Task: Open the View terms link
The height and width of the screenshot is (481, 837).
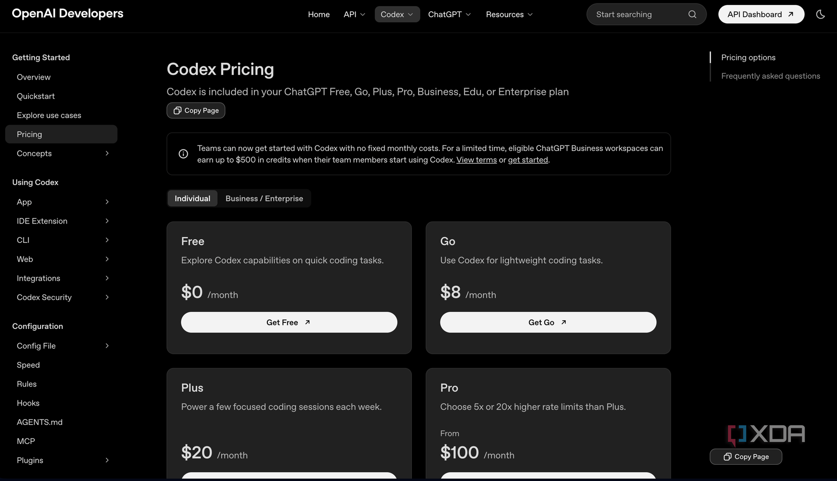Action: pyautogui.click(x=476, y=160)
